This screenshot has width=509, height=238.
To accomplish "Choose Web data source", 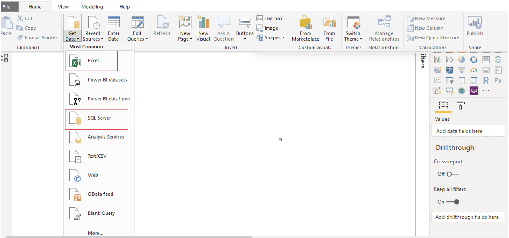I will [99, 175].
